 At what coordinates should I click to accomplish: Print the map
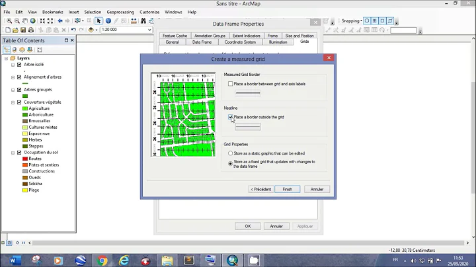(x=30, y=30)
